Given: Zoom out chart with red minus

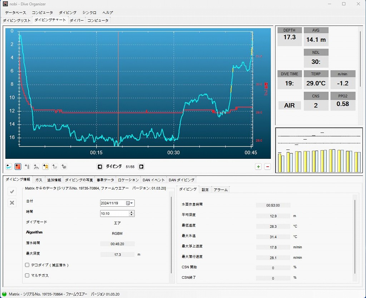Looking at the screenshot, I should coord(267,167).
